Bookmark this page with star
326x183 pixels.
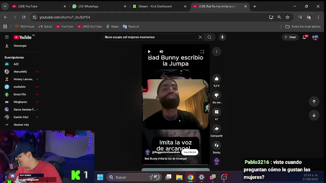tap(288, 17)
